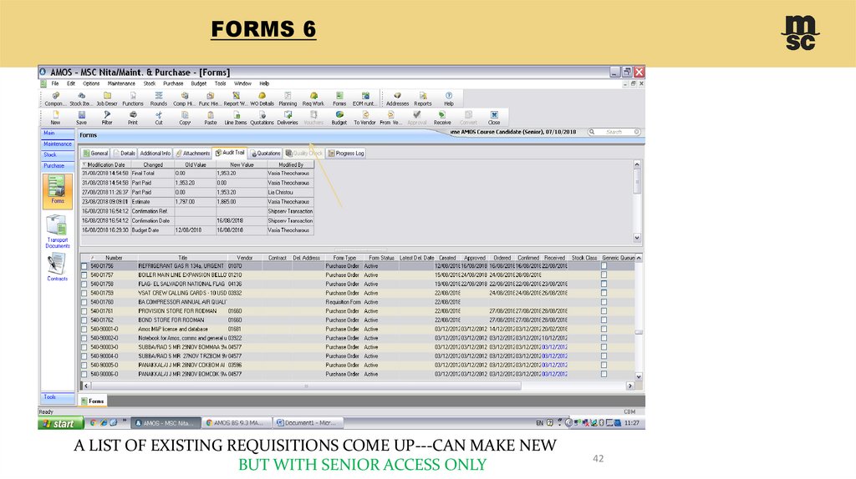Image resolution: width=856 pixels, height=479 pixels.
Task: Select checkbox for form 540-01758
Action: [84, 285]
